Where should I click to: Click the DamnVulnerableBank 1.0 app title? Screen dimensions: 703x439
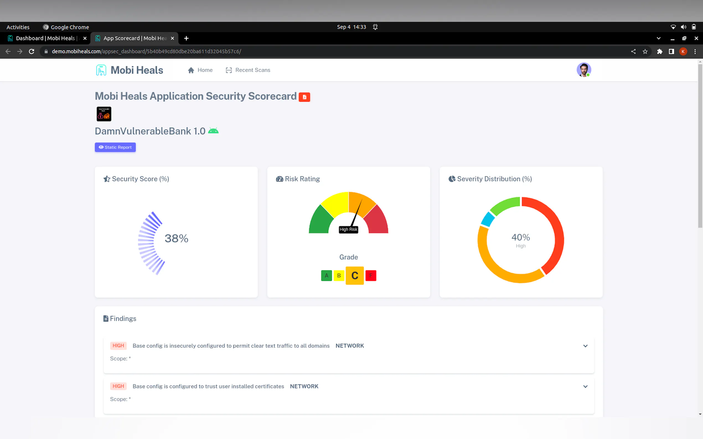[x=150, y=131]
